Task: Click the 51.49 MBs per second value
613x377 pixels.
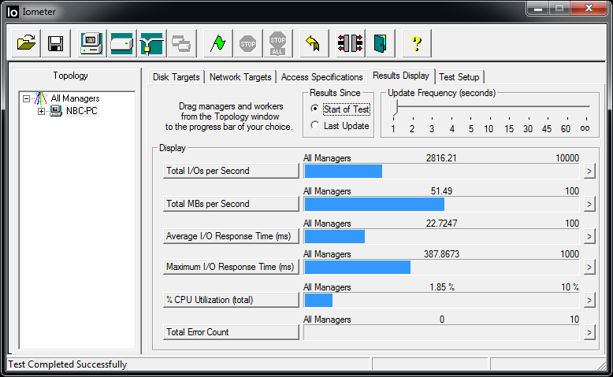Action: [x=441, y=191]
